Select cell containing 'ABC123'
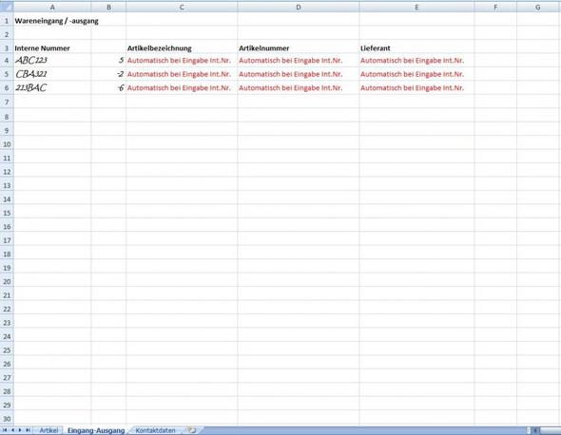 pyautogui.click(x=52, y=60)
